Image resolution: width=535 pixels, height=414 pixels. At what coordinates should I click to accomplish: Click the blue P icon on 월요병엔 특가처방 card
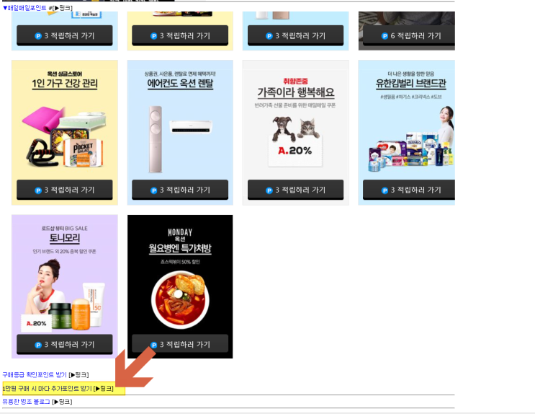point(153,345)
